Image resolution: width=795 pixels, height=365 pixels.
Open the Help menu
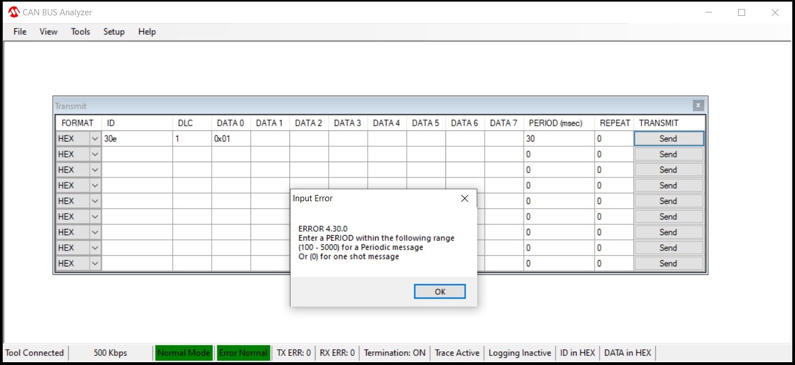(x=146, y=32)
